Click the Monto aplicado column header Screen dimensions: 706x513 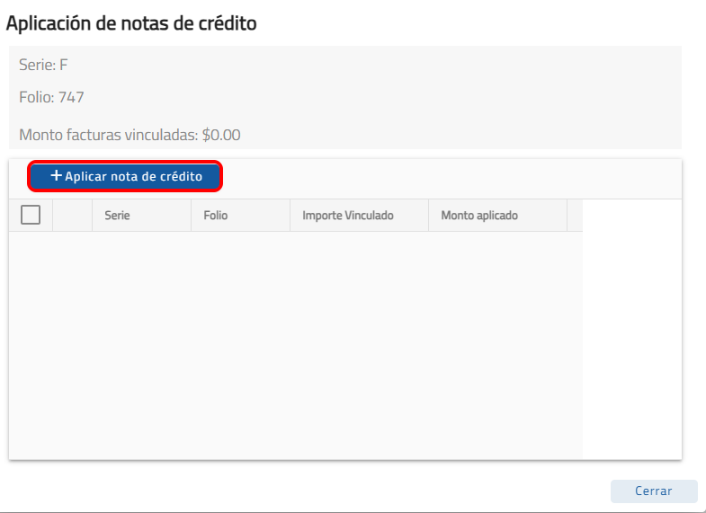479,216
